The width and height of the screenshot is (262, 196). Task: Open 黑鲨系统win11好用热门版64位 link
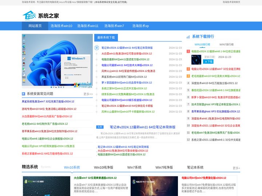124,77
